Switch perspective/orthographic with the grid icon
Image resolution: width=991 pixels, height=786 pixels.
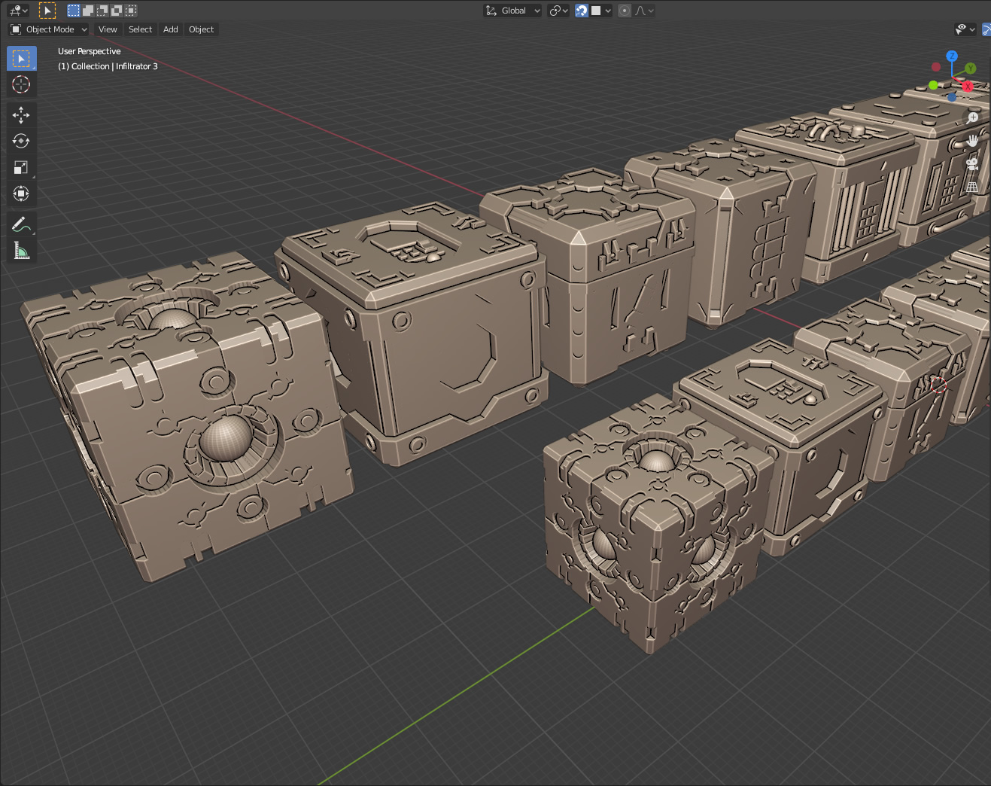pos(972,187)
